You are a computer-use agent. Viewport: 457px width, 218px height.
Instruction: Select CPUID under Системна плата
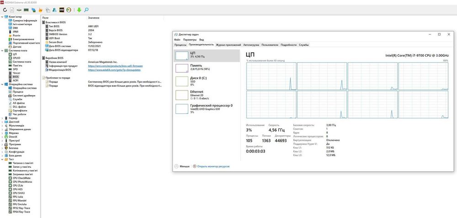[16, 58]
